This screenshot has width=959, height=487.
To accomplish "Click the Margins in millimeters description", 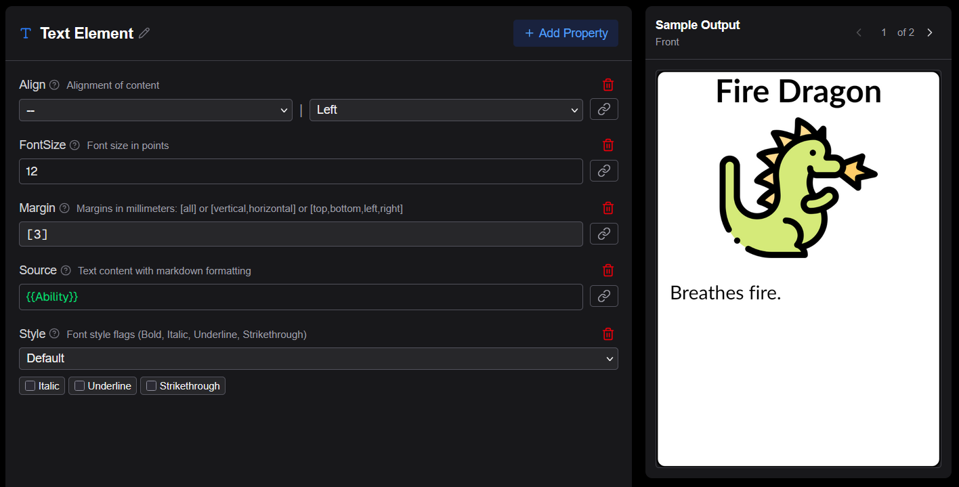I will click(x=240, y=209).
